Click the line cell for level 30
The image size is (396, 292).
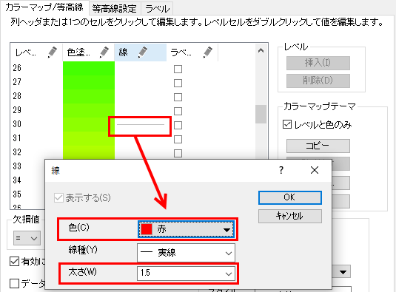coord(141,125)
